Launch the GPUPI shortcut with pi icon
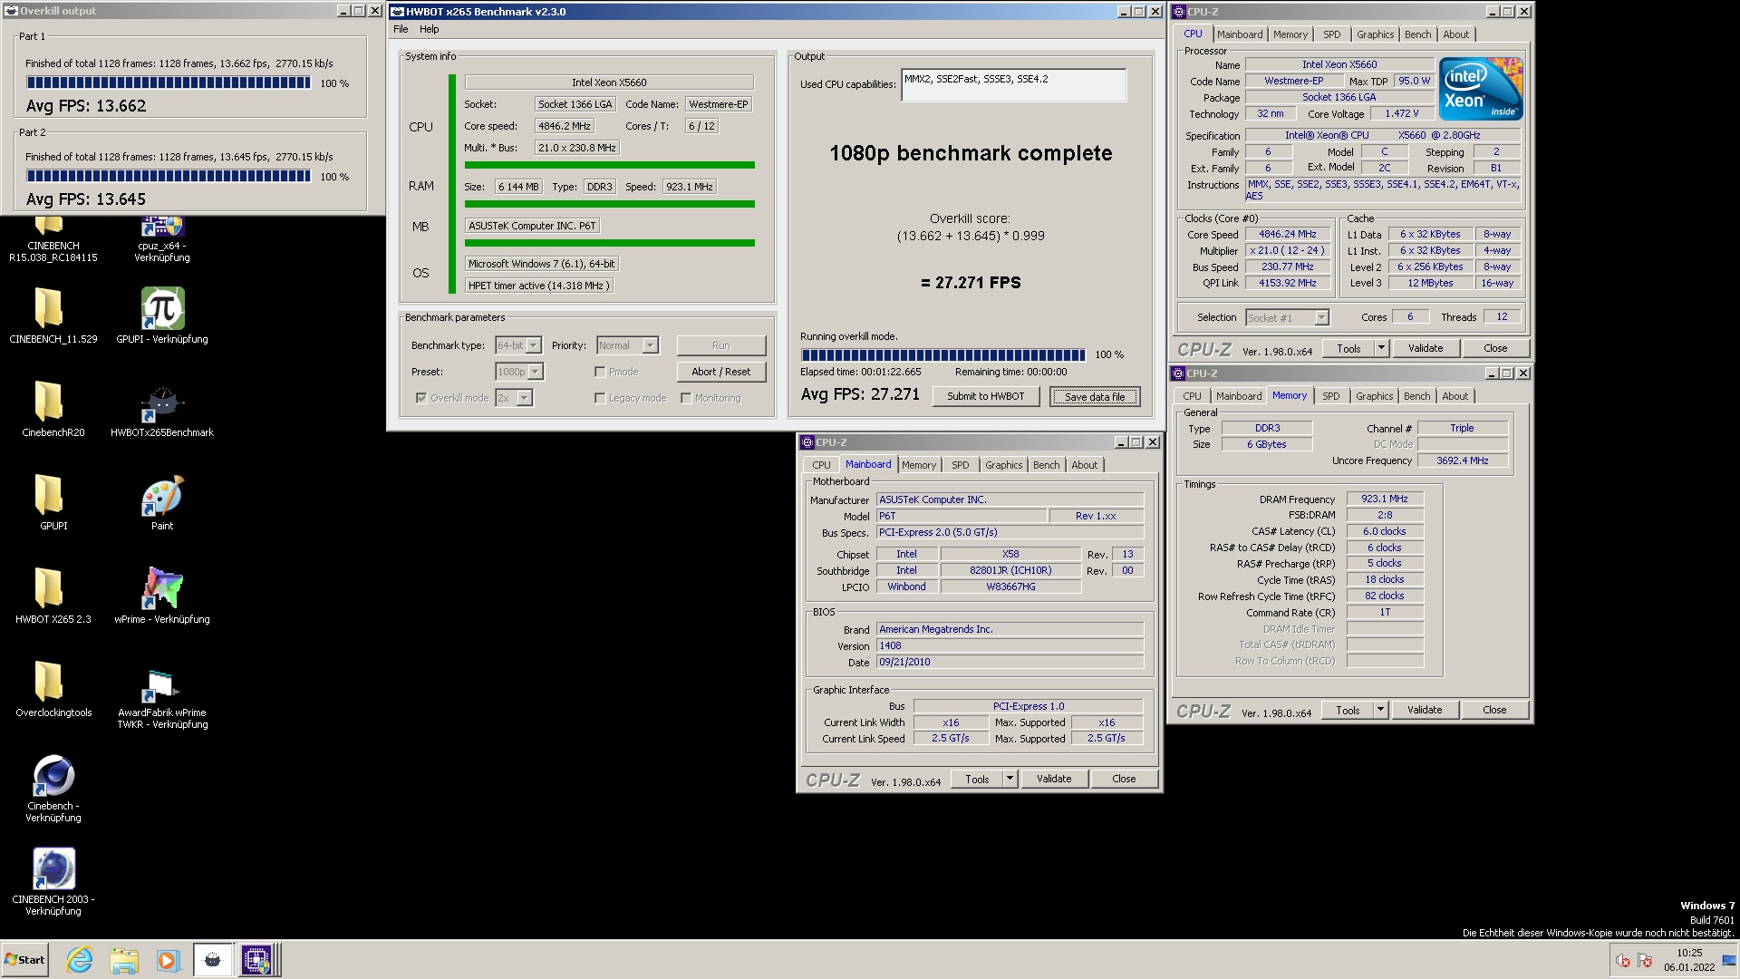 coord(162,308)
